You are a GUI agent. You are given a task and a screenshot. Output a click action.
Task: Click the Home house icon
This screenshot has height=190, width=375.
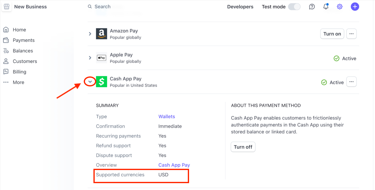tap(6, 30)
